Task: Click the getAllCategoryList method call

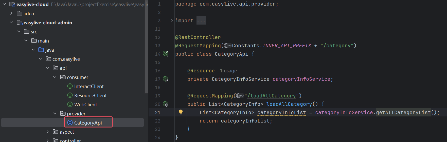Action: 403,112
